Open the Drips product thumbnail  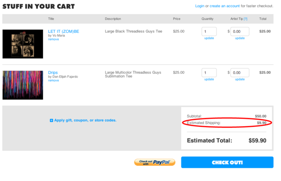pos(23,85)
